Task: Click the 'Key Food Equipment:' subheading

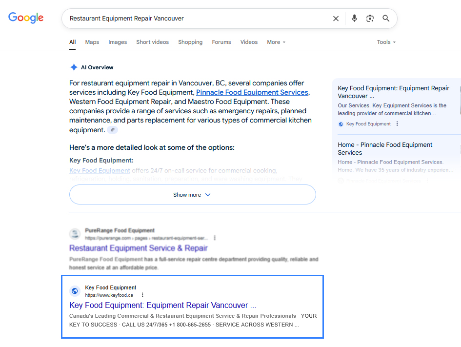Action: (101, 160)
